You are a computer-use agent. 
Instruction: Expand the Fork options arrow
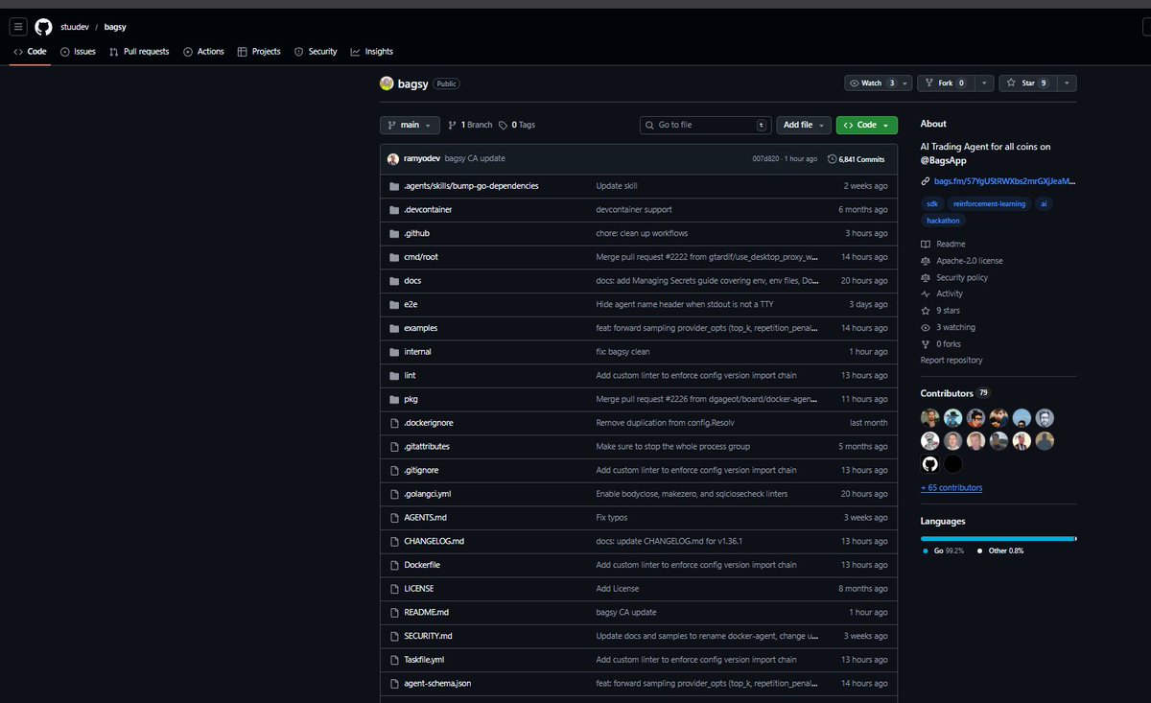pyautogui.click(x=983, y=83)
